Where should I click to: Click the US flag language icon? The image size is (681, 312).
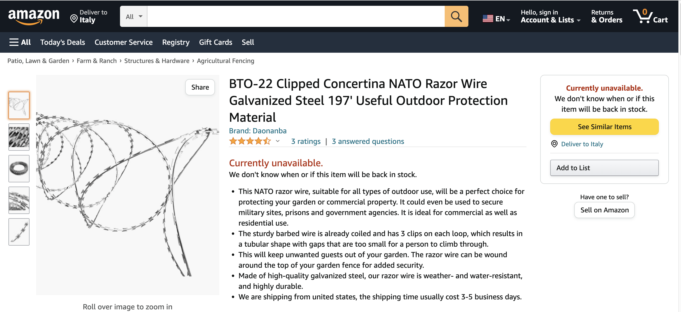click(488, 18)
